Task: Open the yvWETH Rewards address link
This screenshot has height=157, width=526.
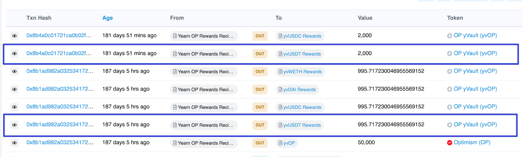Action: pos(302,71)
